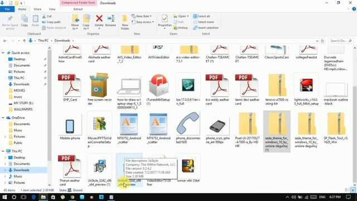Viewport: 357px width, 201px height.
Task: Delete the selected item using the red X
Action: pos(99,18)
